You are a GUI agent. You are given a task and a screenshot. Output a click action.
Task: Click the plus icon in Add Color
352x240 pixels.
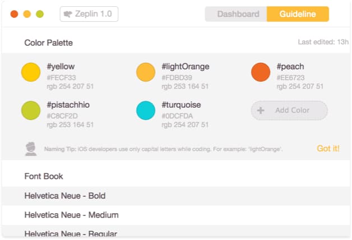tap(261, 110)
